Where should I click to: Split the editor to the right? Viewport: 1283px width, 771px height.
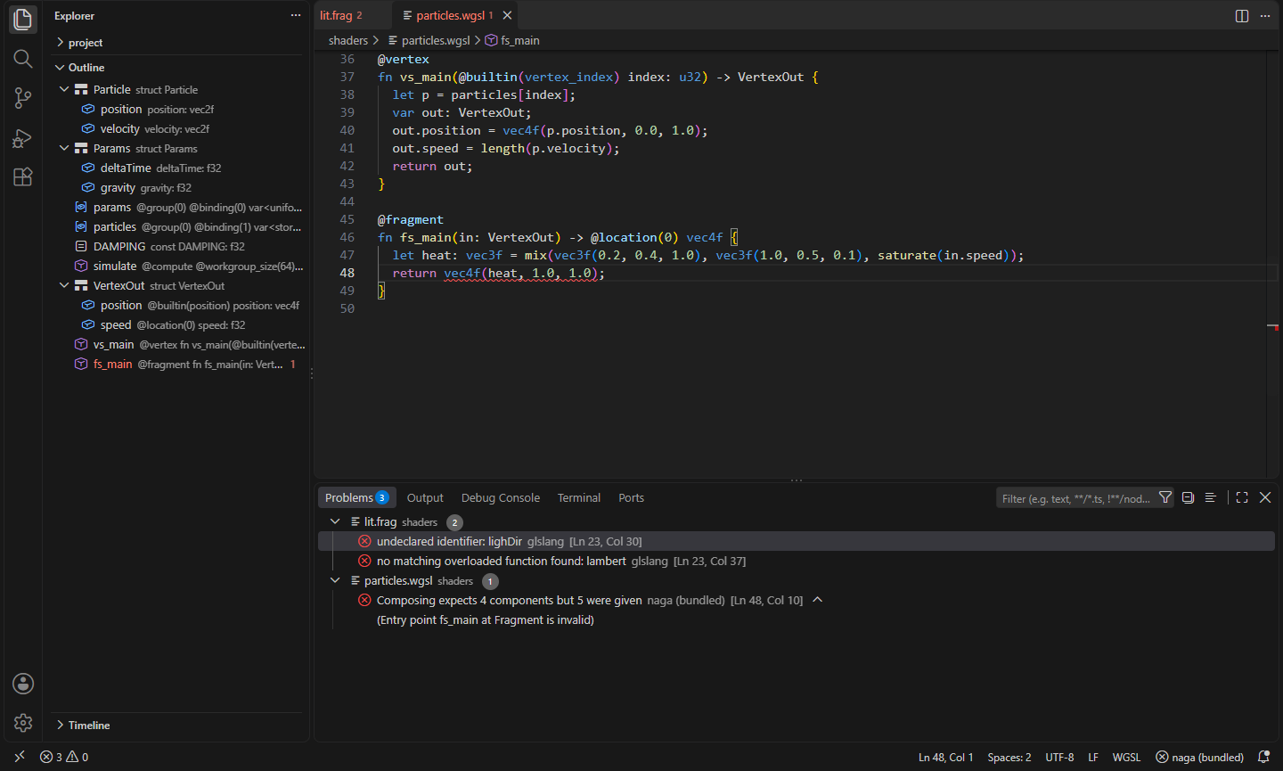pos(1242,16)
